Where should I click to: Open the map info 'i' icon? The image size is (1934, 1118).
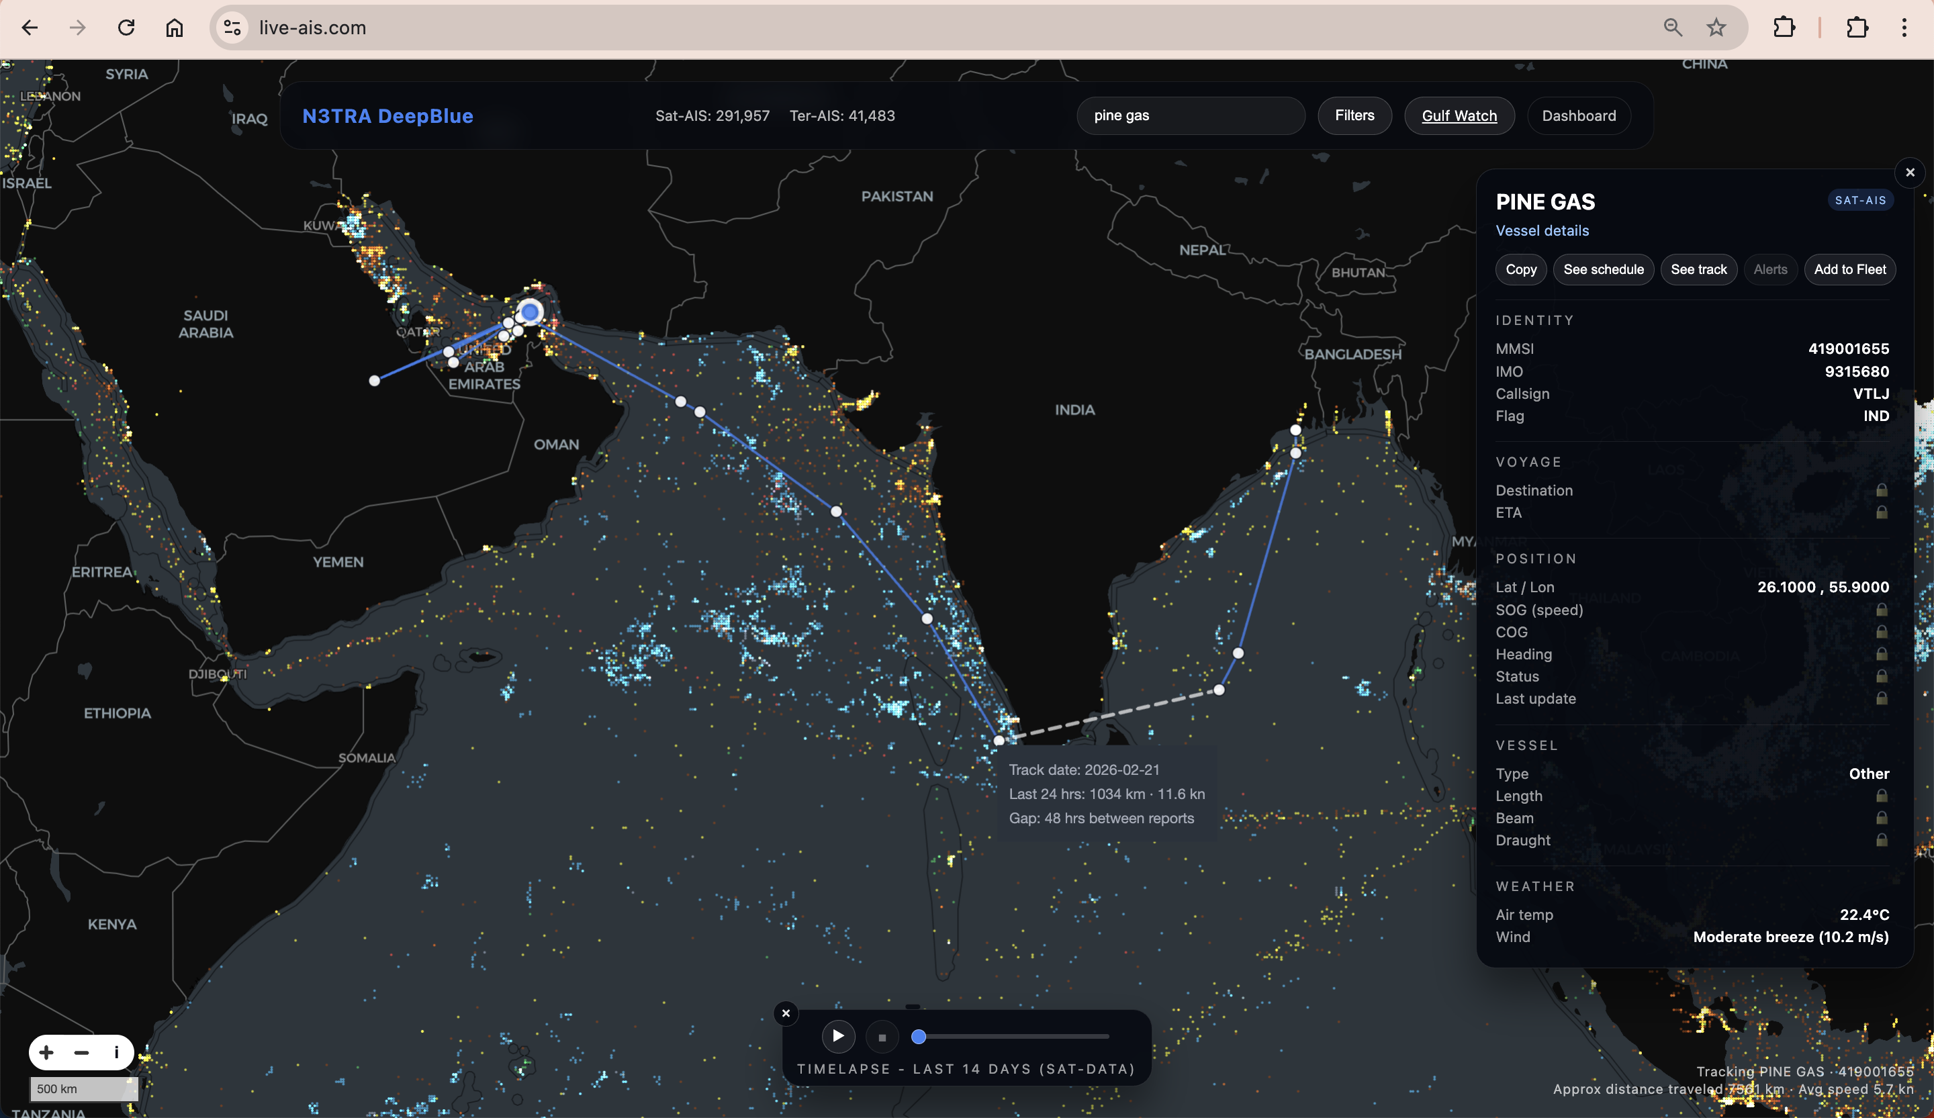click(x=116, y=1052)
